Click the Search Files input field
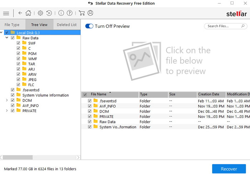 [x=223, y=26]
